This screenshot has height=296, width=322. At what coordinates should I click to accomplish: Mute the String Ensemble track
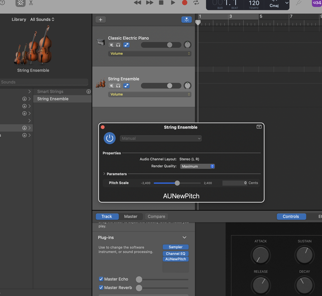pyautogui.click(x=111, y=86)
